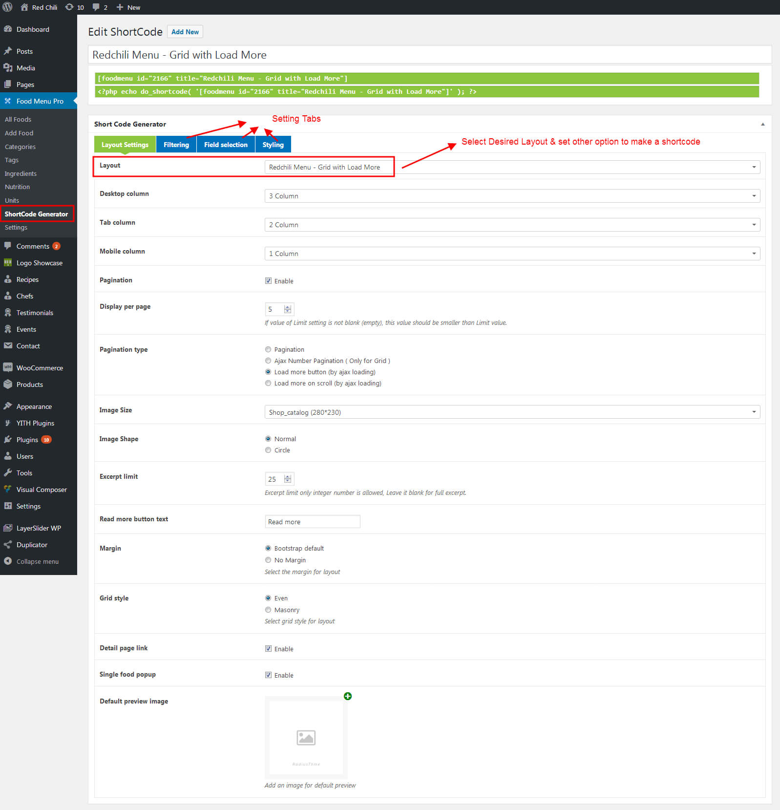Switch to the Layout Settings tab
Viewport: 780px width, 810px height.
point(125,145)
